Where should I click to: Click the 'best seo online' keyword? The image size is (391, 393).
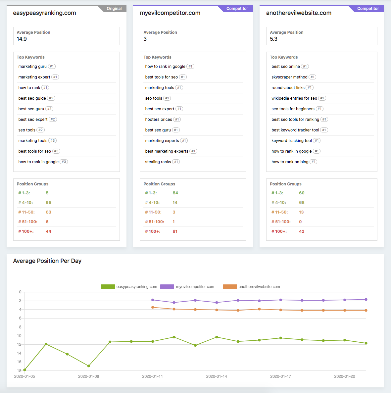286,67
